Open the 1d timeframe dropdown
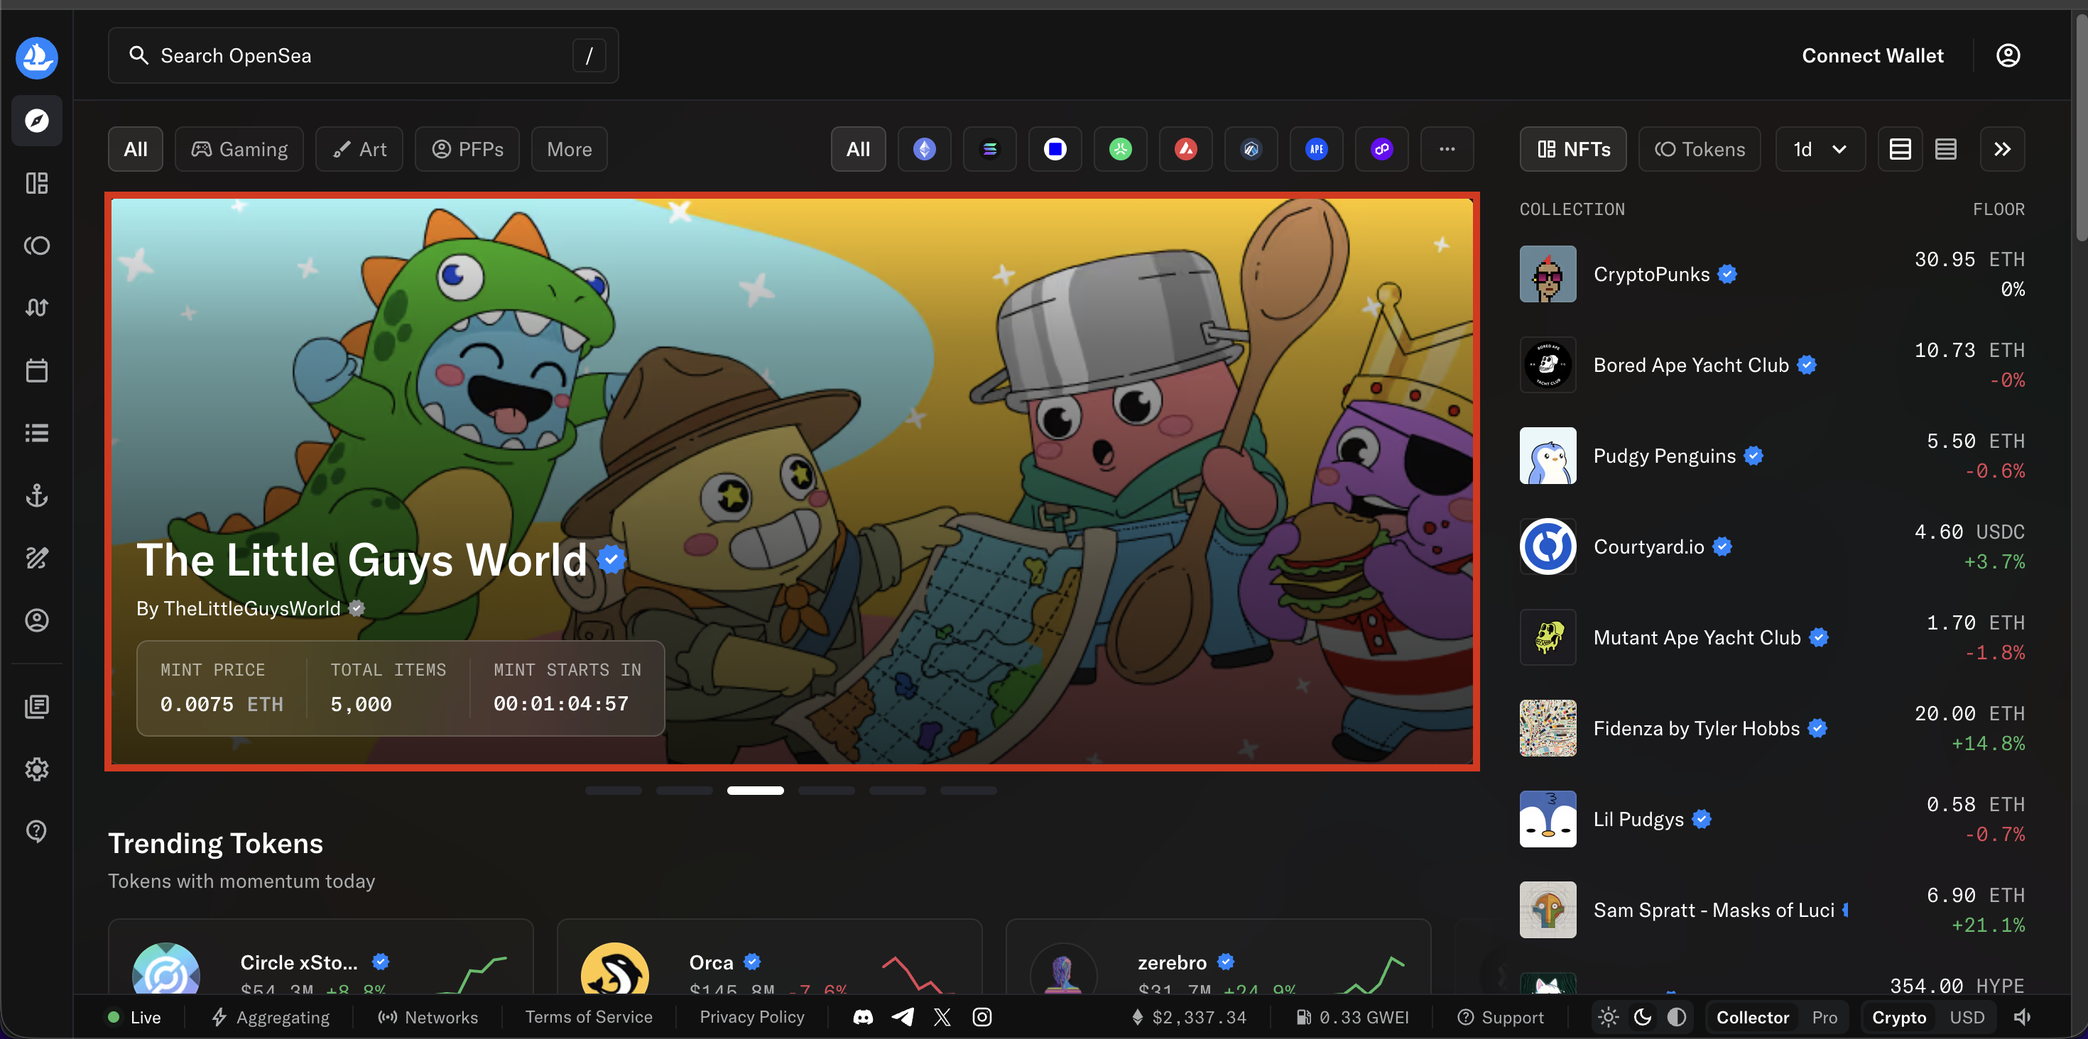2088x1039 pixels. point(1820,149)
